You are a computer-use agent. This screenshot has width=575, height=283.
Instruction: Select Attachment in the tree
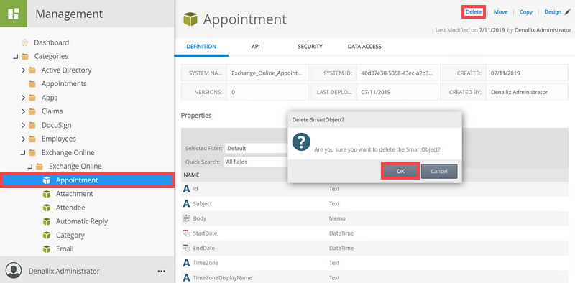[x=75, y=194]
